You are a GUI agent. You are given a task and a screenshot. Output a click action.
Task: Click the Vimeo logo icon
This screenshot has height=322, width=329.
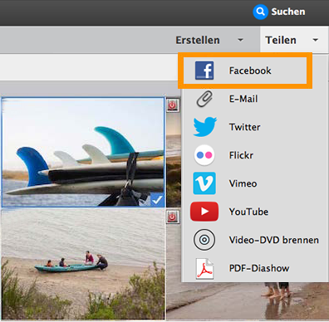204,183
